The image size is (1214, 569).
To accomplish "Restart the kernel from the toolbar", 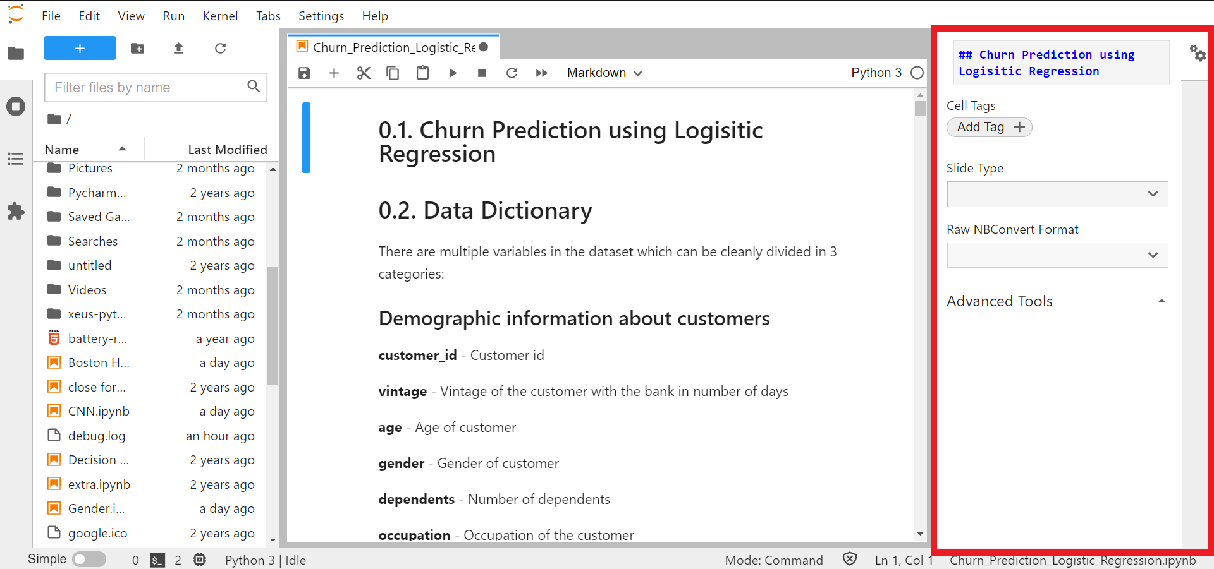I will (x=512, y=73).
